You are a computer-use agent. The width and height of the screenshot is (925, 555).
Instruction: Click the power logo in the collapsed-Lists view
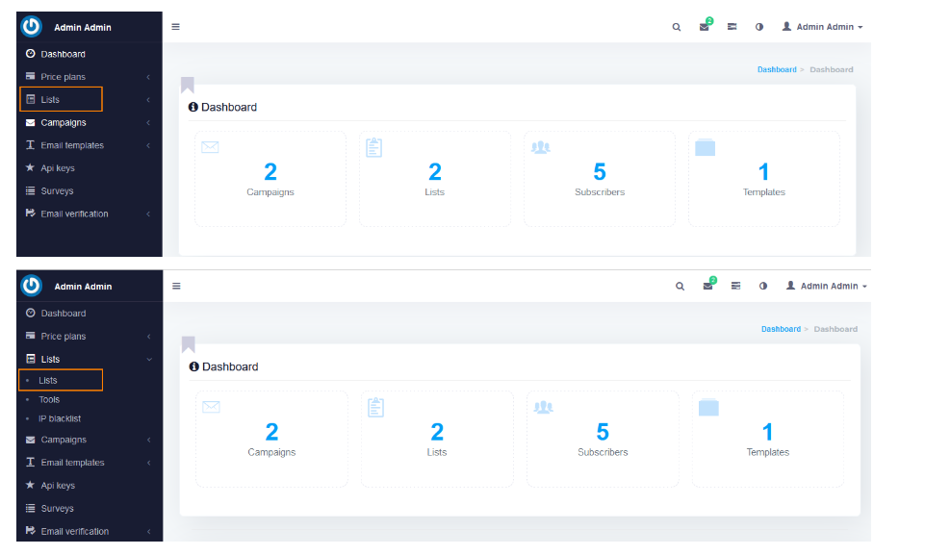coord(31,26)
